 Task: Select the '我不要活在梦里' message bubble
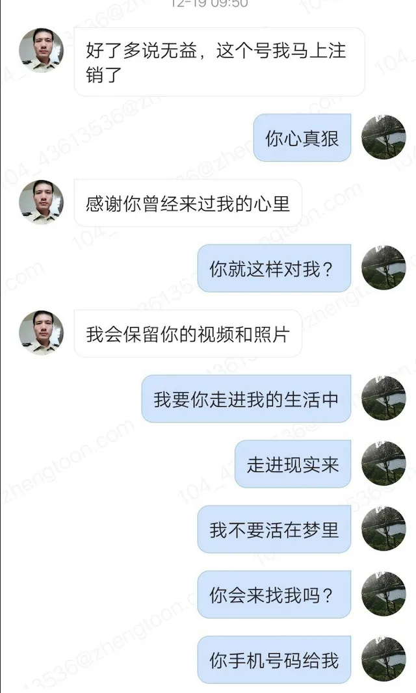coord(274,529)
